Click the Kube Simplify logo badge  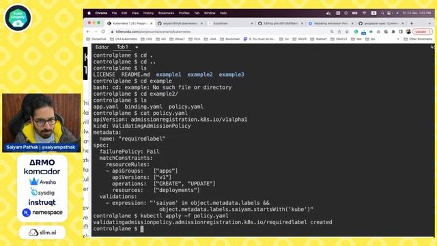coord(18,18)
